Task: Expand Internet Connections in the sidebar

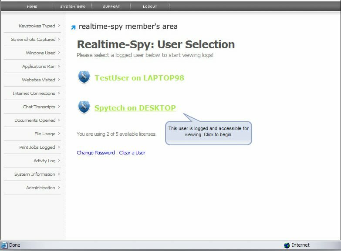Action: [34, 94]
